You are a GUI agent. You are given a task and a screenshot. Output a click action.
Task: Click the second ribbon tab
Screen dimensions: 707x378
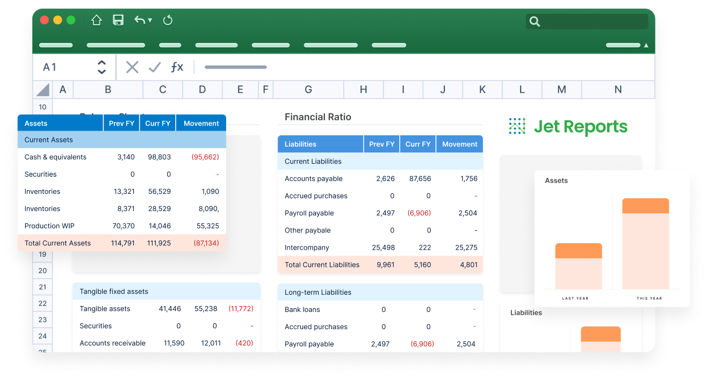coord(116,46)
